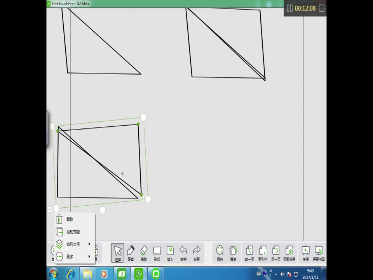Select the arrow selection tool (选择)
The width and height of the screenshot is (373, 280).
pos(118,252)
